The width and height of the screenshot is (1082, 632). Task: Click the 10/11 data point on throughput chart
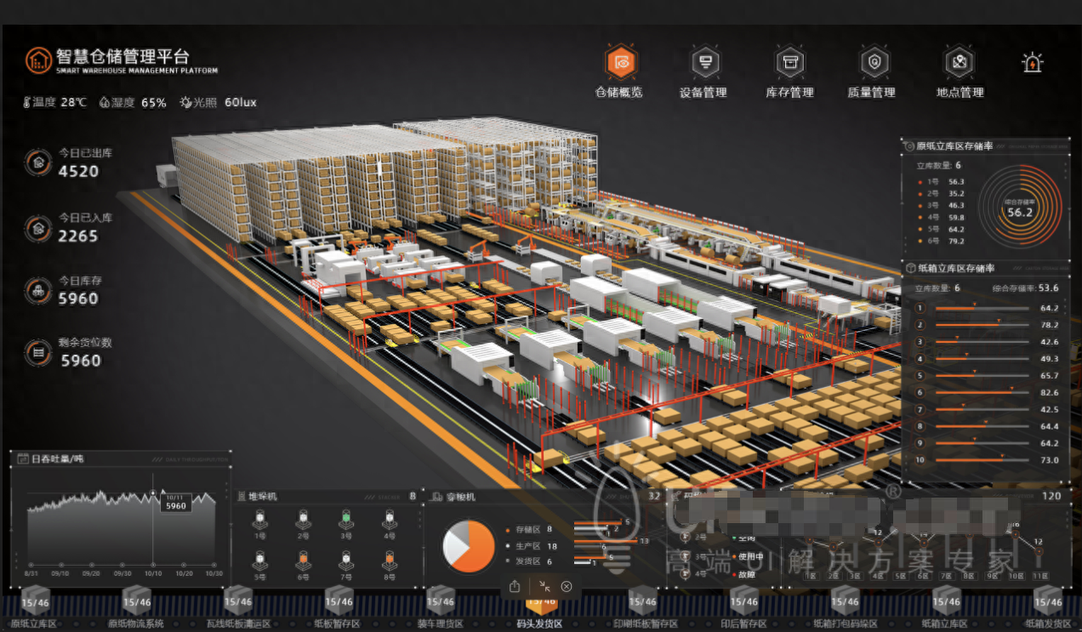point(153,492)
